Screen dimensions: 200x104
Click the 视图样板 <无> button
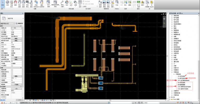click(x=16, y=88)
